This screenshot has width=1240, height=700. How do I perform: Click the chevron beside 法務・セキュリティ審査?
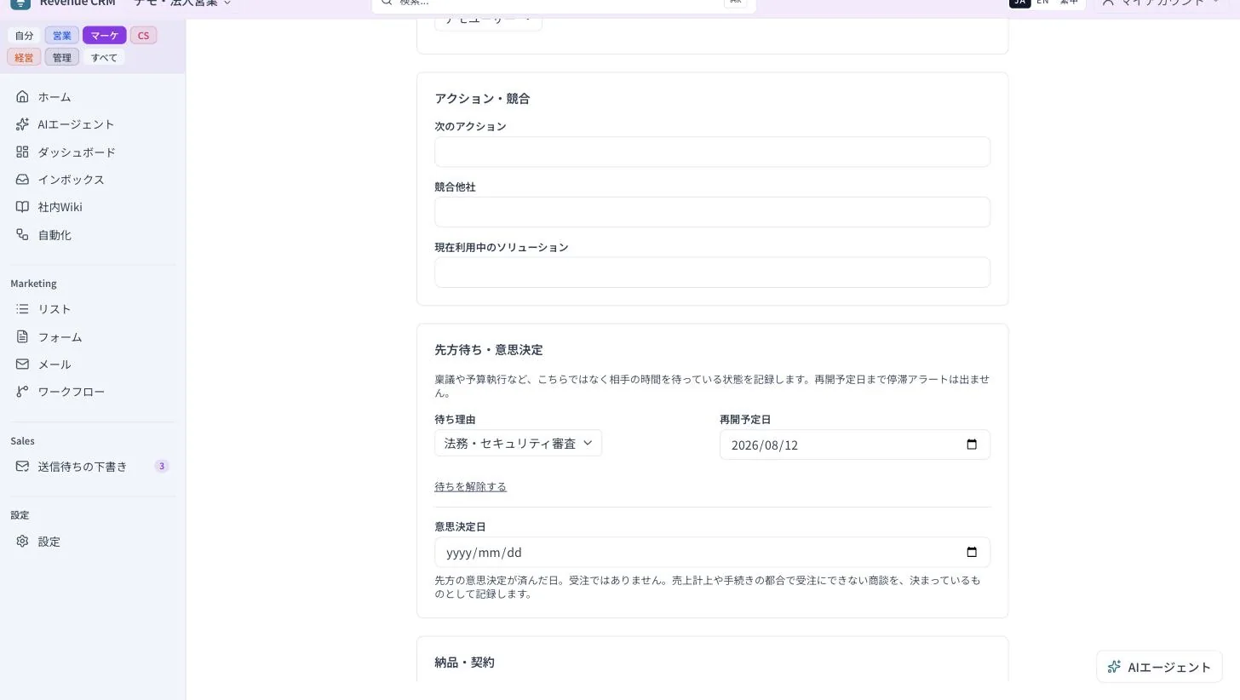tap(588, 443)
